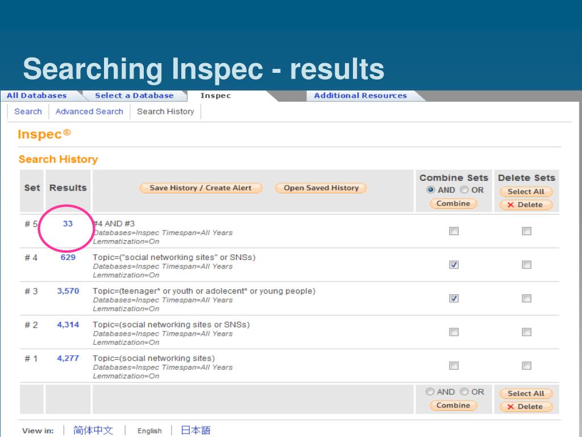Click Topic=(social networking sites or SNSs) query
582x437 pixels.
pos(171,325)
